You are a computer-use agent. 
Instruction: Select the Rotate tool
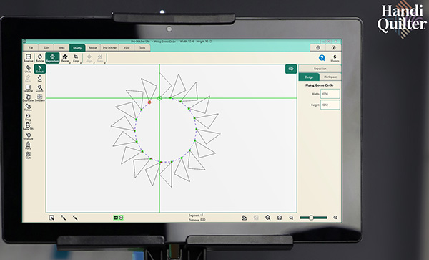(x=40, y=58)
